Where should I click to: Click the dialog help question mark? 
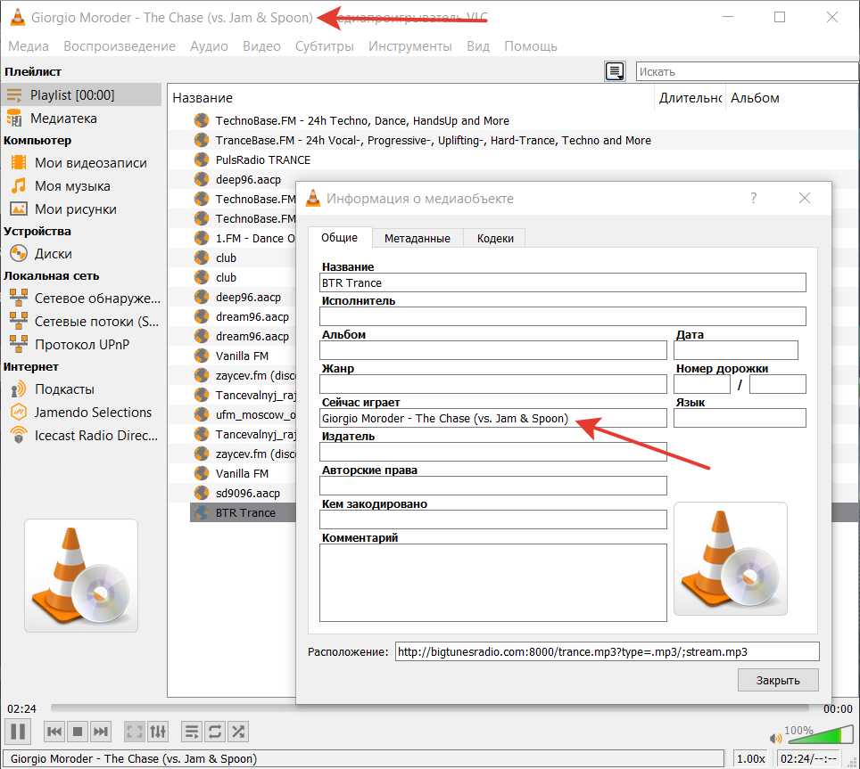754,198
